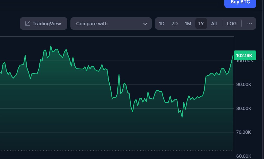This screenshot has height=159, width=264.
Task: Open more chart options via the ellipsis icon
Action: tap(250, 23)
